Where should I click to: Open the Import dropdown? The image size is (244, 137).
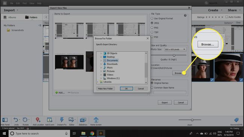coord(11,10)
